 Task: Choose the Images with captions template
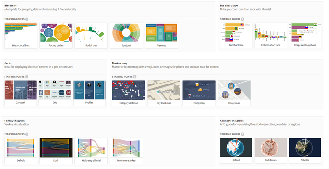click(x=305, y=36)
